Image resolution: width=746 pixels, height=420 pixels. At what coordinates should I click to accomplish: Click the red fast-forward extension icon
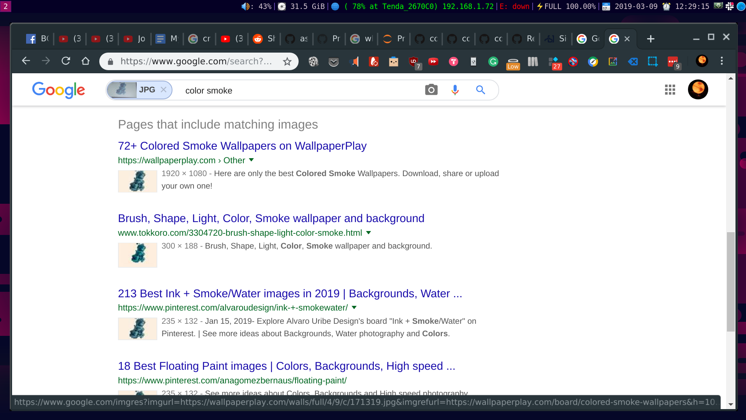[x=433, y=62]
